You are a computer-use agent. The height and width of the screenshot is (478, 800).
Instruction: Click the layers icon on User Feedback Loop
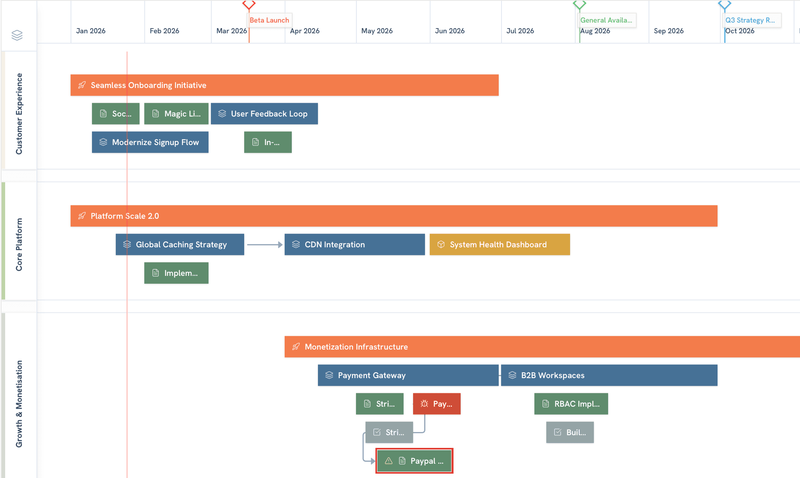pos(222,114)
